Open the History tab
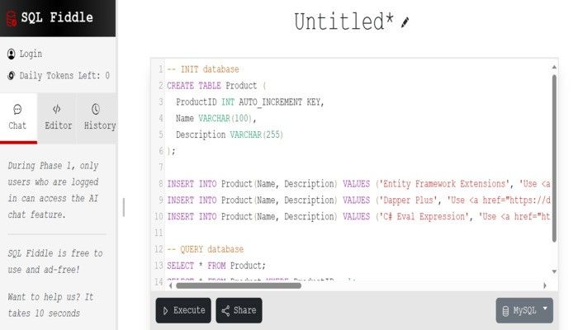The width and height of the screenshot is (578, 330). 97,118
